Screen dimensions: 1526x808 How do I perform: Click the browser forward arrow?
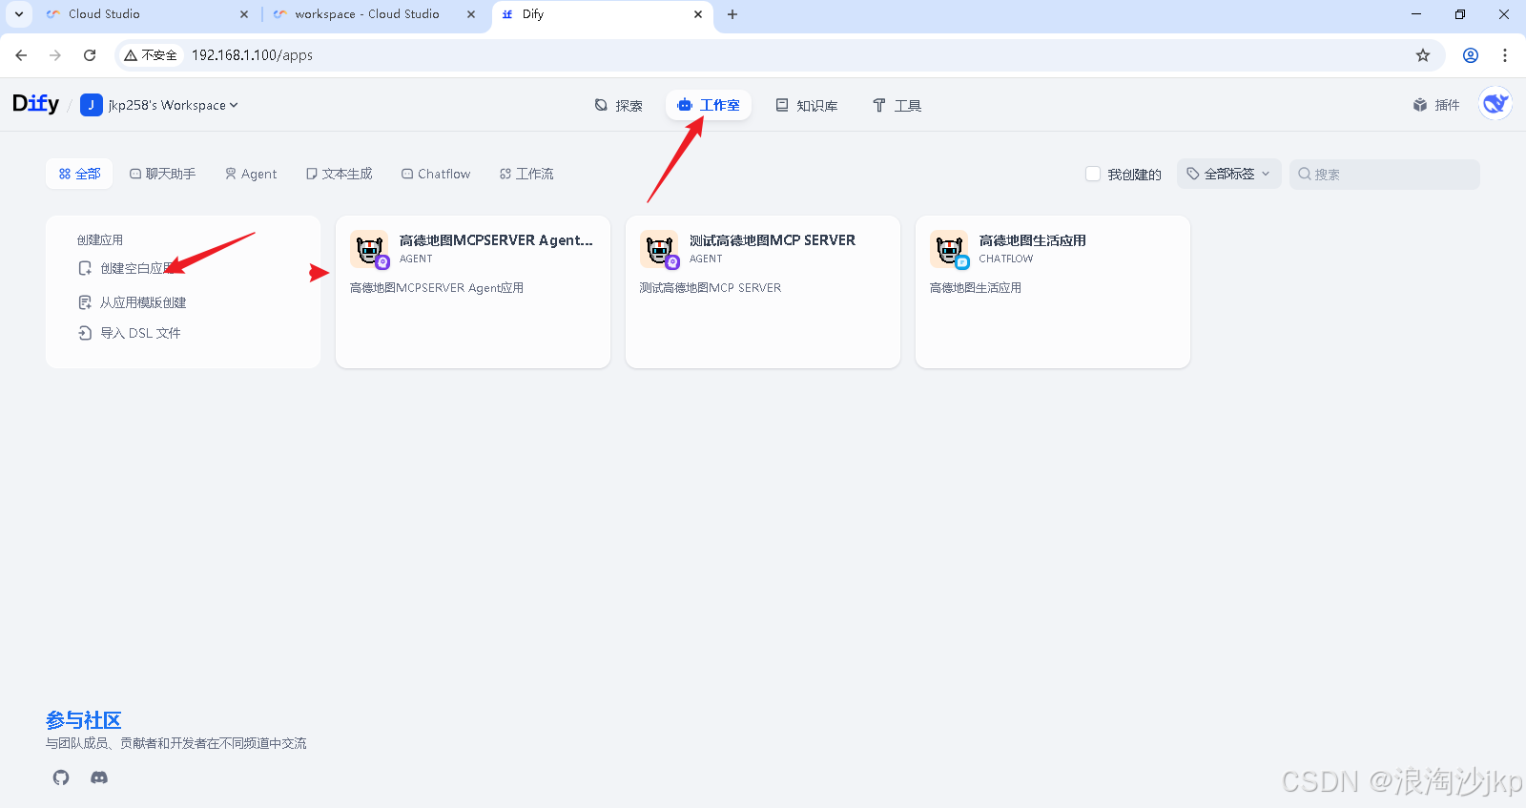pos(55,55)
